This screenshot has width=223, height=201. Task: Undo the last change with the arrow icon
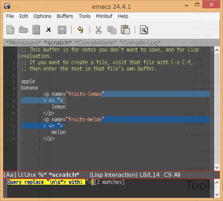coord(81,30)
